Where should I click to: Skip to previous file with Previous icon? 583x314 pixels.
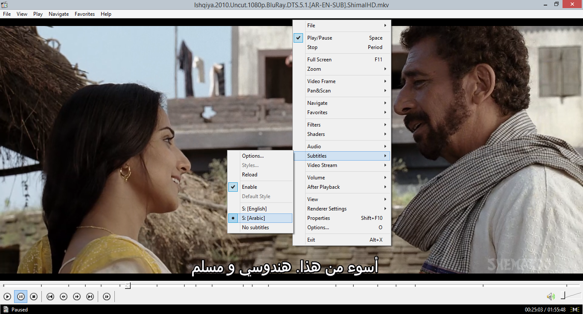50,297
